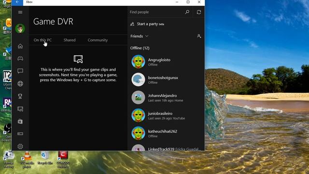Open Settings gear in Xbox sidebar
The width and height of the screenshot is (309, 174).
click(20, 146)
